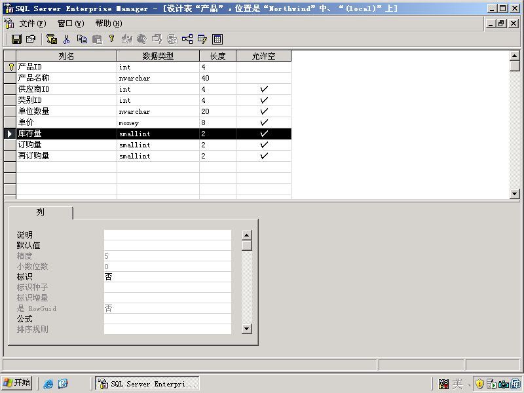This screenshot has width=524, height=393.
Task: Click the language bar keyboard icon in tray
Action: tap(443, 384)
